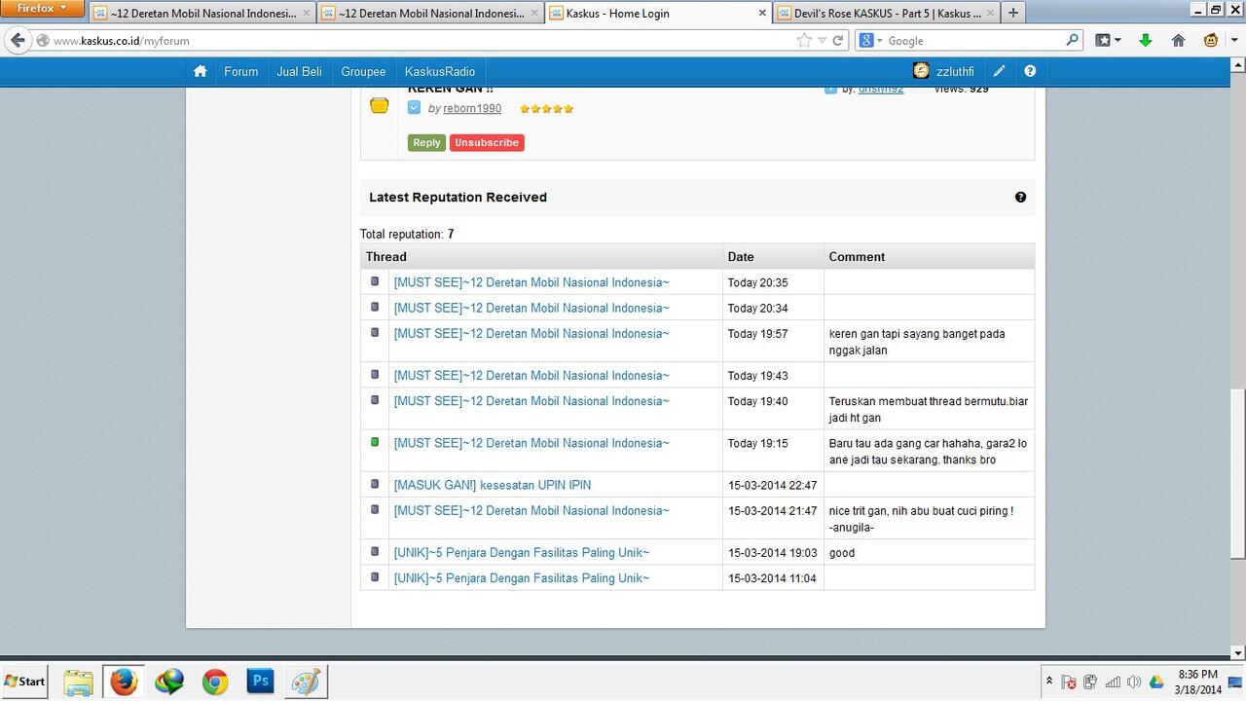Image resolution: width=1246 pixels, height=701 pixels.
Task: Open [MASUK GAN!] kesesatan UPIN IPIN thread
Action: pos(493,485)
